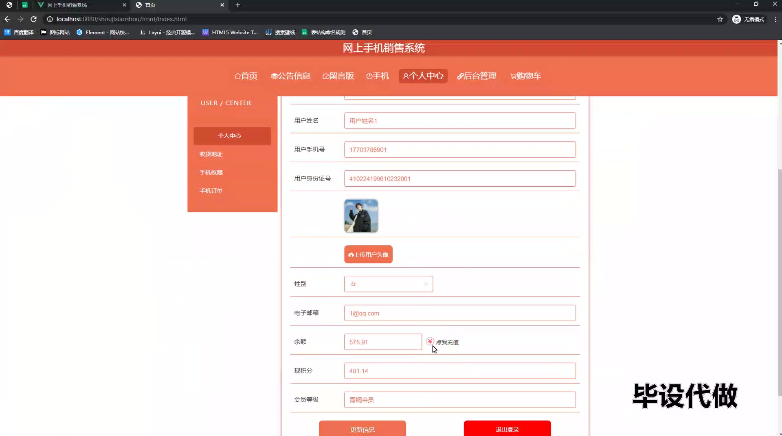Reload the page with refresh icon
Viewport: 782px width, 436px height.
click(x=34, y=19)
